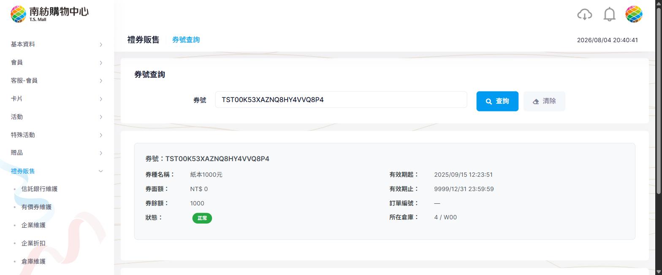Viewport: 662px width, 275px height.
Task: Go to 倉庫維護 submenu item
Action: pyautogui.click(x=33, y=262)
